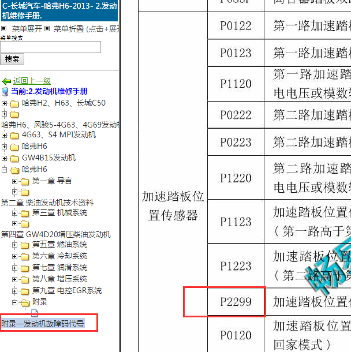Click the P0120 fault code cell
Viewport: 351px width, 352px height.
pyautogui.click(x=236, y=335)
